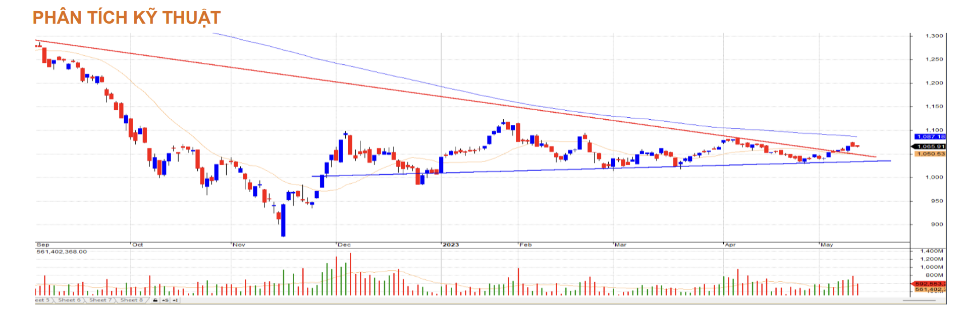Click the Apr label on the time axis
The image size is (964, 312).
730,245
